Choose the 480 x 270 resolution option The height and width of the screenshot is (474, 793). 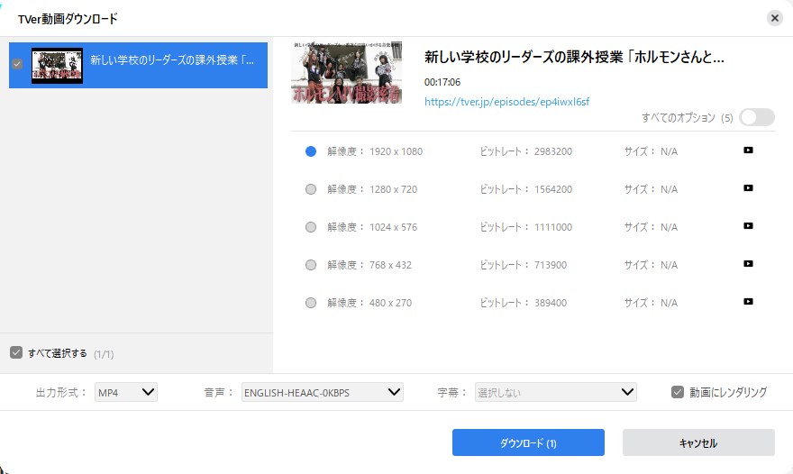pos(311,303)
